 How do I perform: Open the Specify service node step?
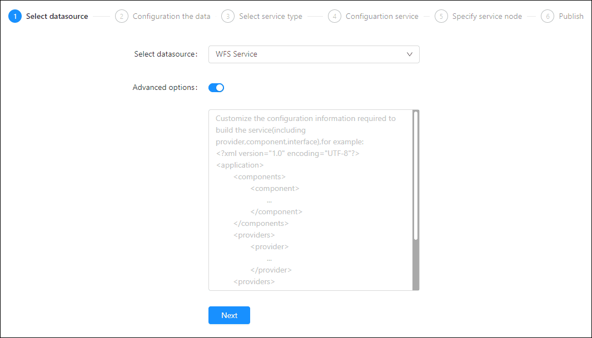coord(487,16)
